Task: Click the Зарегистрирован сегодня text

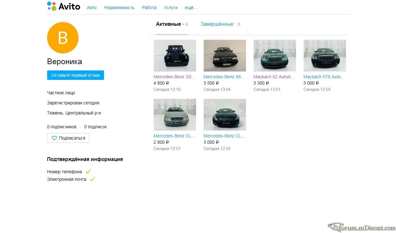Action: tap(73, 103)
